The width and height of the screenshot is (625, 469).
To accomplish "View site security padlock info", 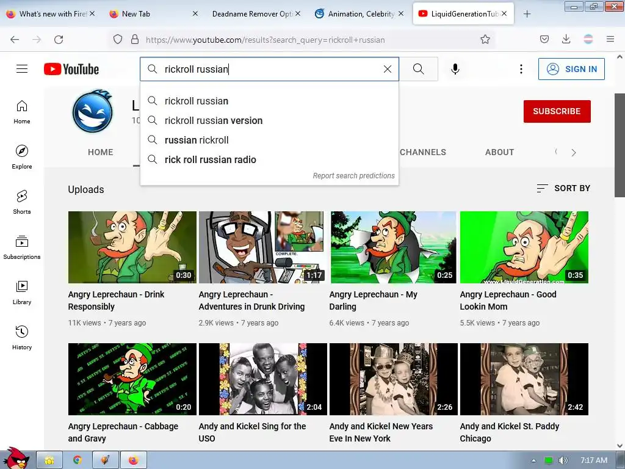I will pyautogui.click(x=135, y=40).
